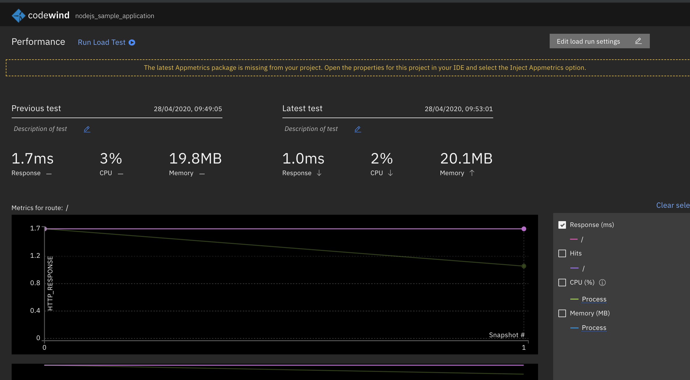Screen dimensions: 690x380
Task: Edit the Previous test description pencil icon
Action: 87,129
